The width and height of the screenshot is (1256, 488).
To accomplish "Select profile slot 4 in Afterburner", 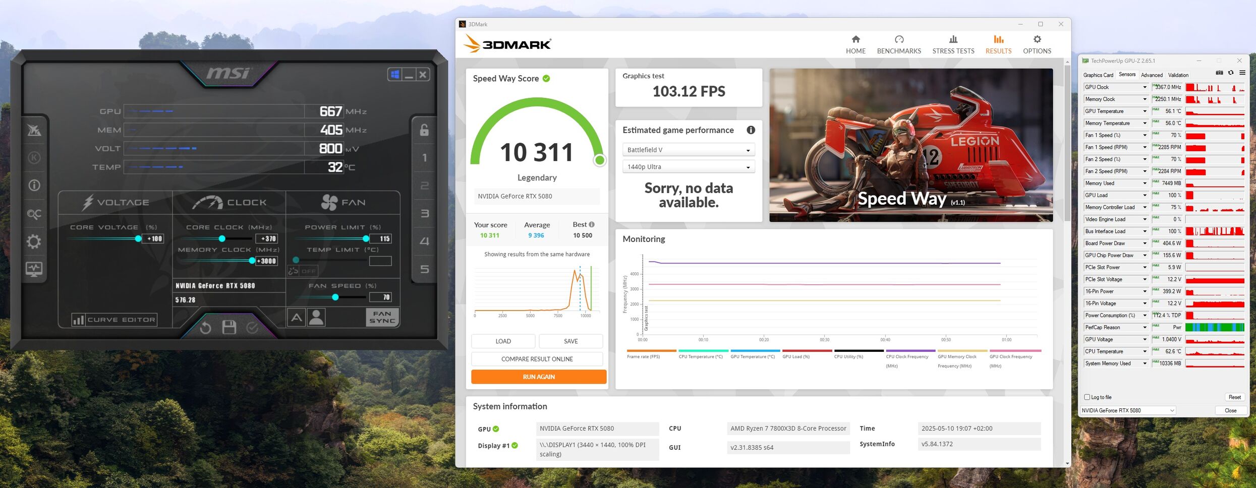I will [424, 241].
